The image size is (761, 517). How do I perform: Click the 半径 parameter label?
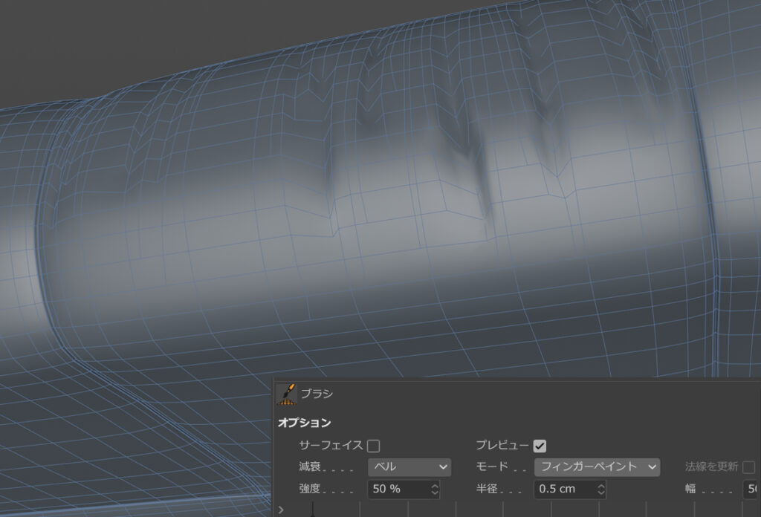(x=486, y=490)
